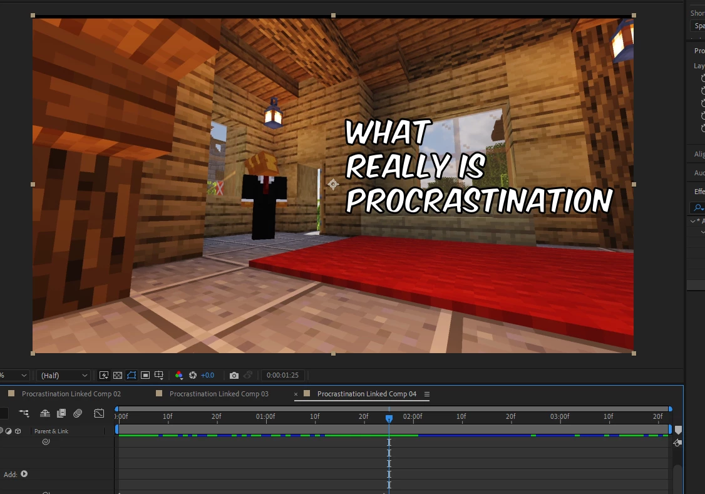Open the (Half) resolution dropdown
Image resolution: width=705 pixels, height=494 pixels.
point(63,375)
